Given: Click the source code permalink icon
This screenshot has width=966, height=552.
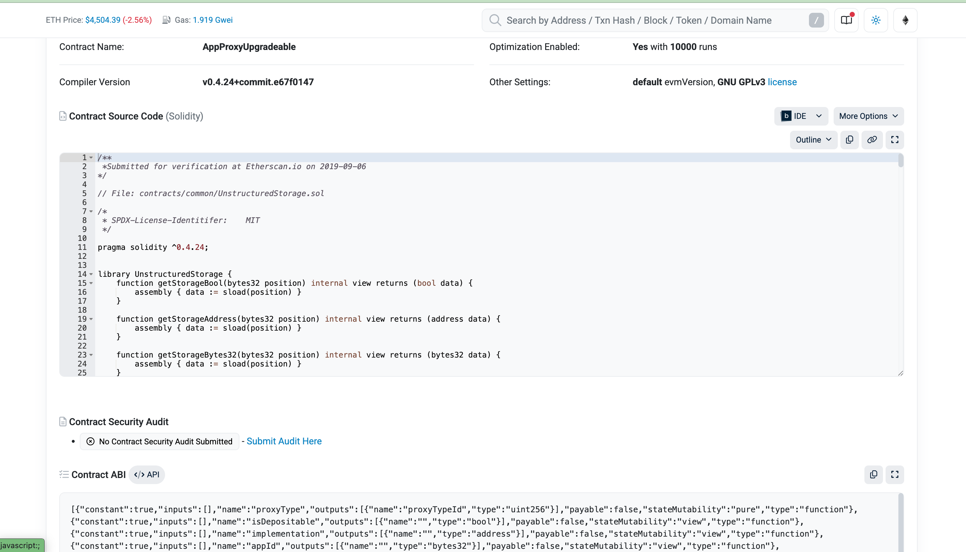Looking at the screenshot, I should pyautogui.click(x=871, y=139).
